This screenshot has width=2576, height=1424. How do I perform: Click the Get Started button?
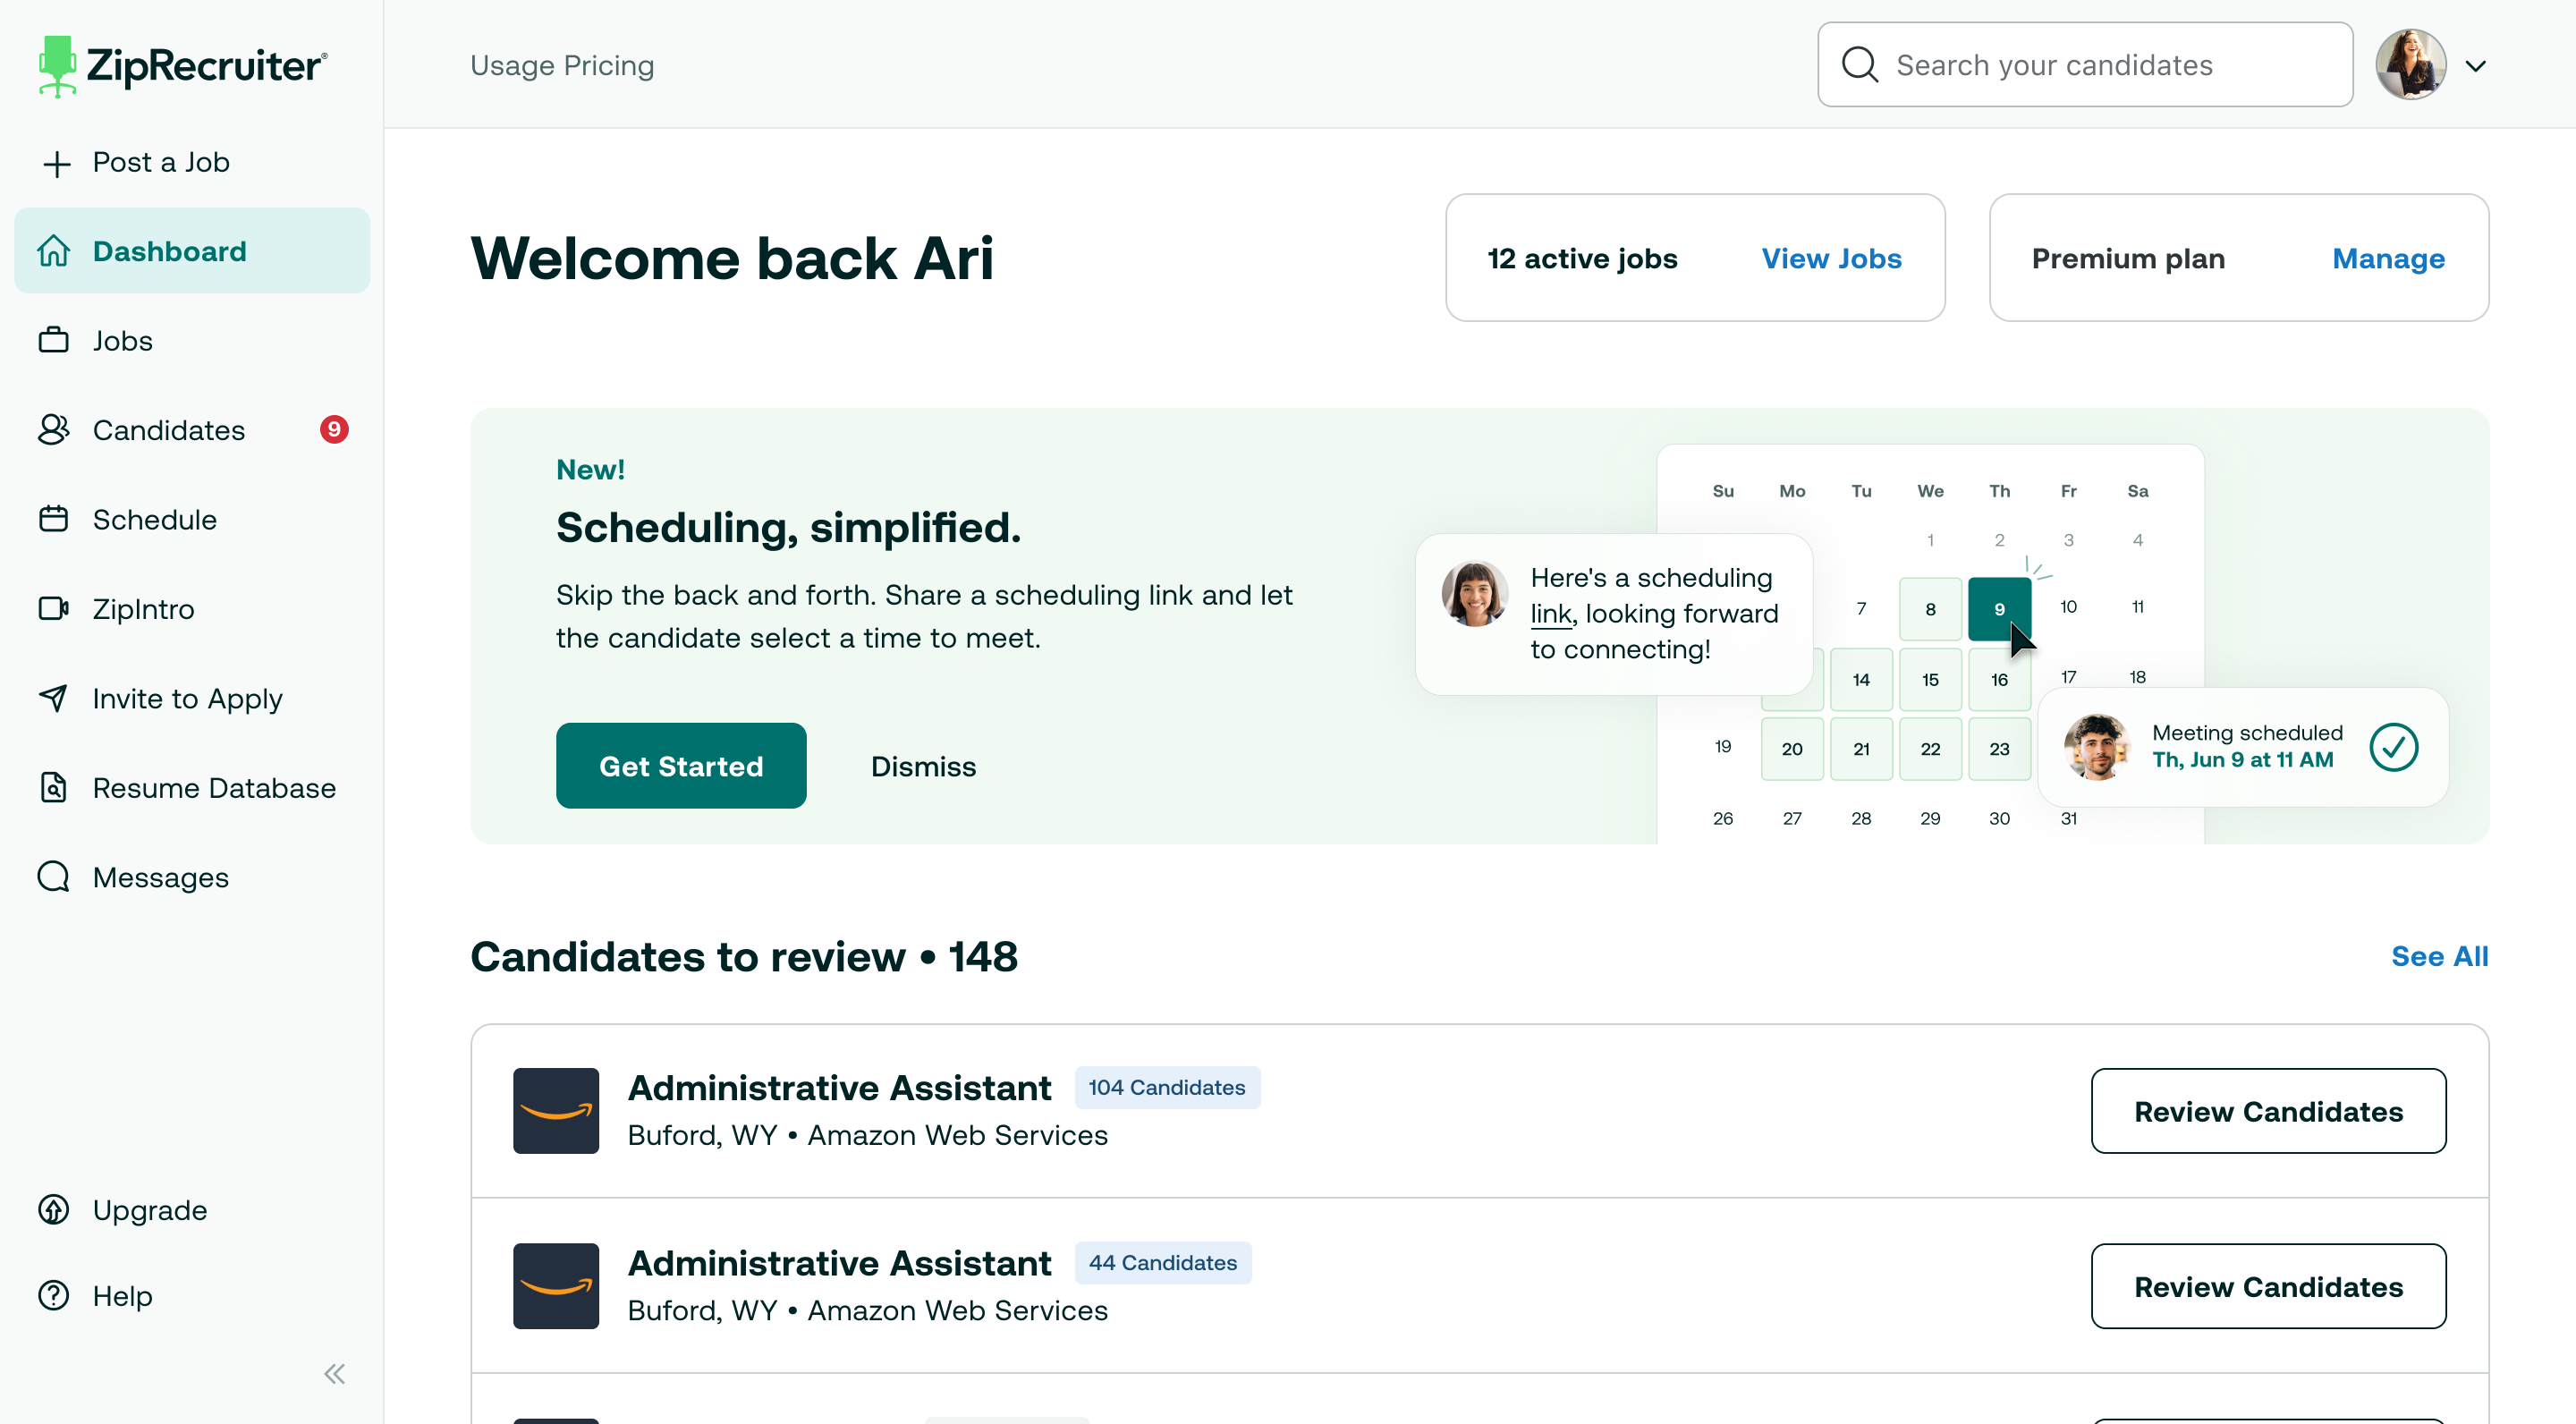[681, 767]
